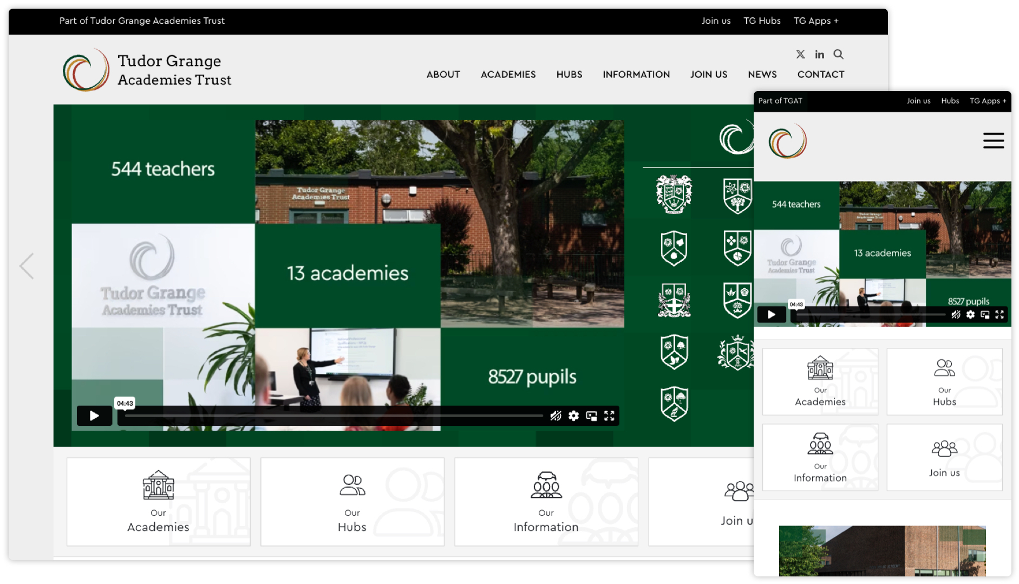1019x584 pixels.
Task: Play the video in the mobile preview
Action: pos(772,314)
